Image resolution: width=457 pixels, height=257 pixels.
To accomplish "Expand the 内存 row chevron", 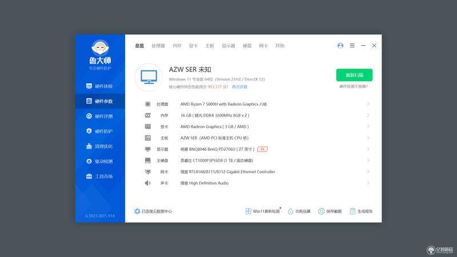I will point(368,115).
